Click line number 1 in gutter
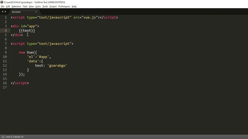Viewport: 248px width, 139px height. 6,17
